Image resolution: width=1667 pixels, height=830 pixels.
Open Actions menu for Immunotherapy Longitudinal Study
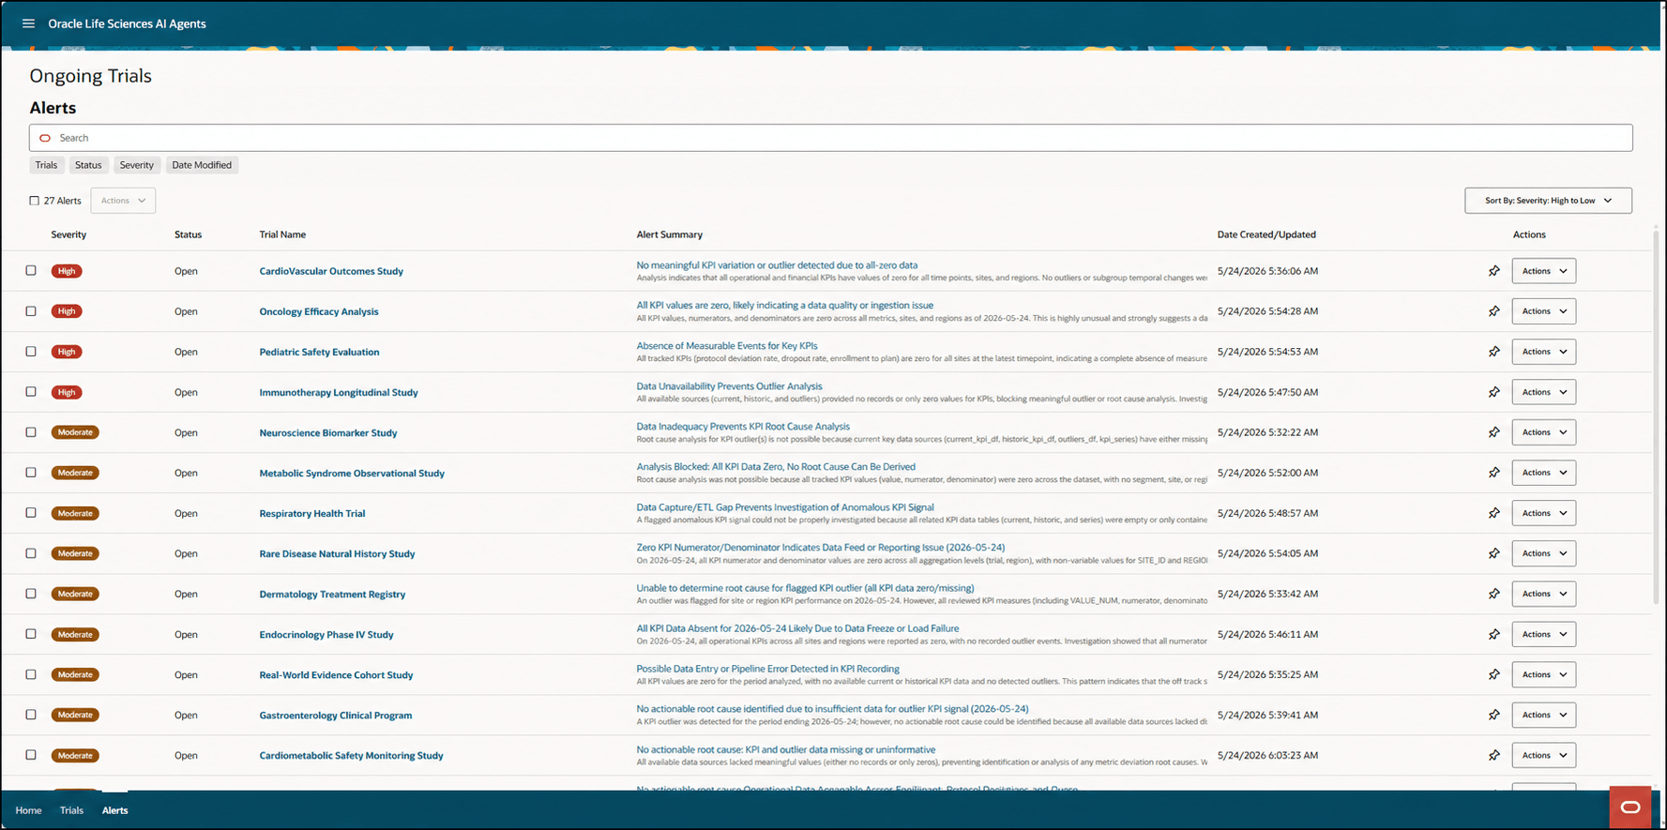click(x=1543, y=392)
